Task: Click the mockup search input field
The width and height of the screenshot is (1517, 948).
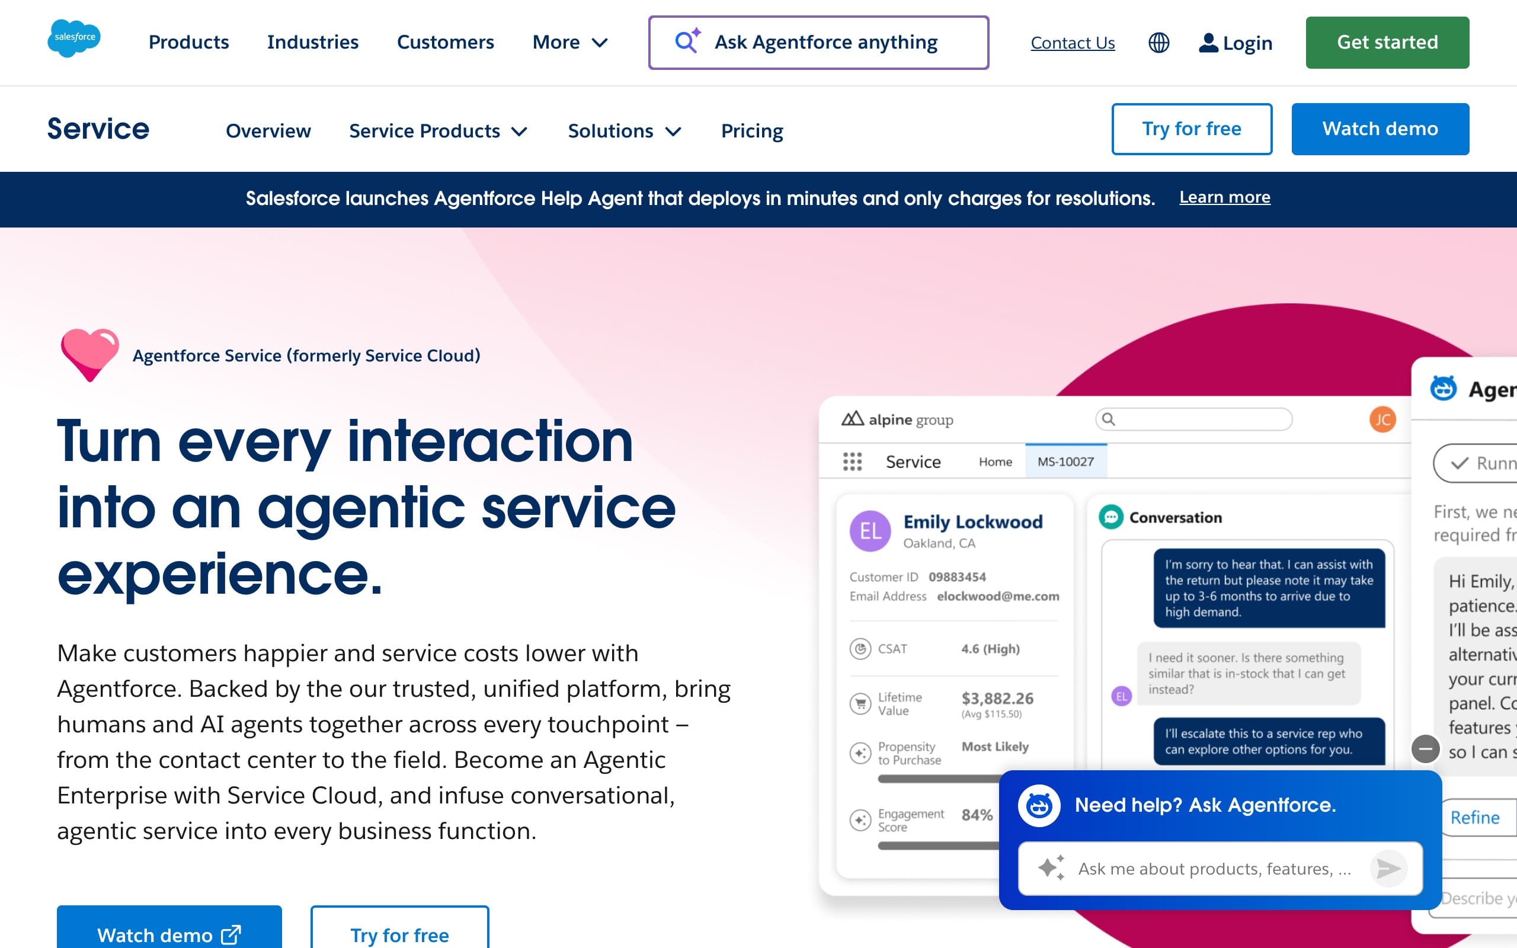Action: [x=1193, y=419]
